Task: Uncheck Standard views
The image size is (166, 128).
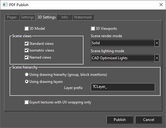Action: [26, 44]
